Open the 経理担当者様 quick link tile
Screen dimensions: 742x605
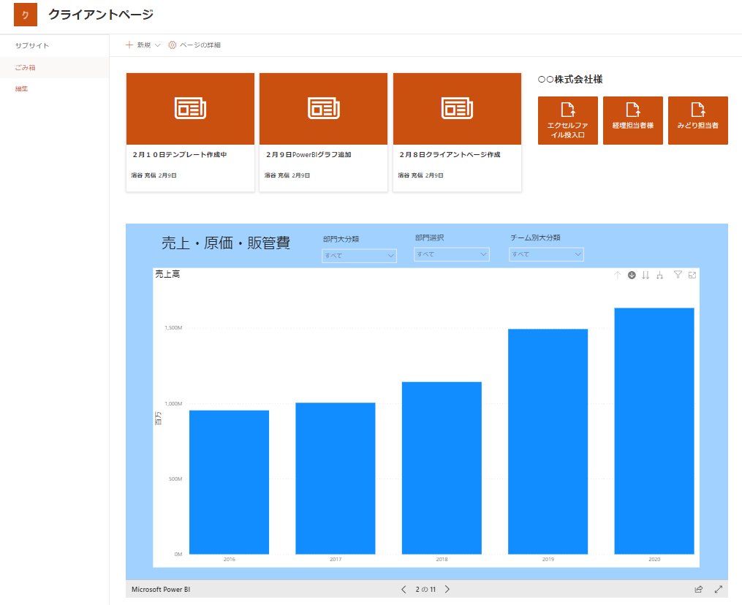(632, 121)
